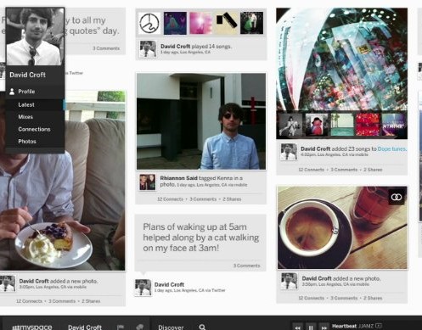This screenshot has width=422, height=330.
Task: Click 12 Connects under the coffee photo post
Action: (311, 298)
